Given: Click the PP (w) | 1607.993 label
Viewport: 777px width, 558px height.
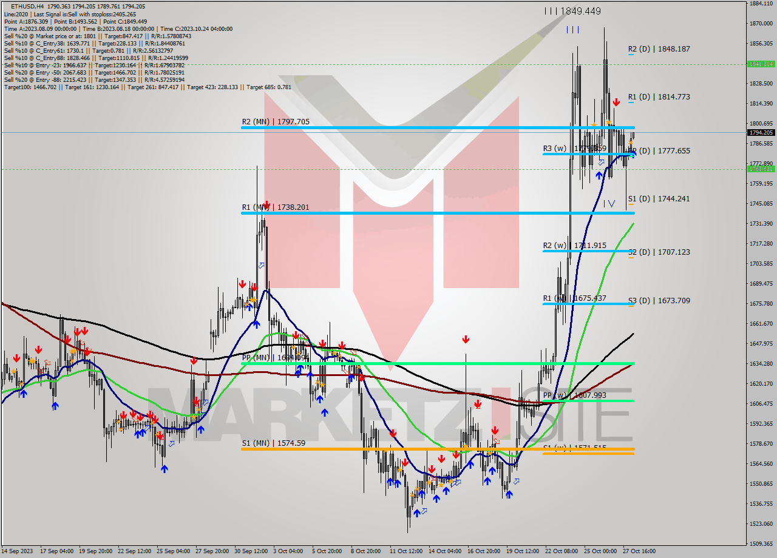Looking at the screenshot, I should pyautogui.click(x=575, y=395).
